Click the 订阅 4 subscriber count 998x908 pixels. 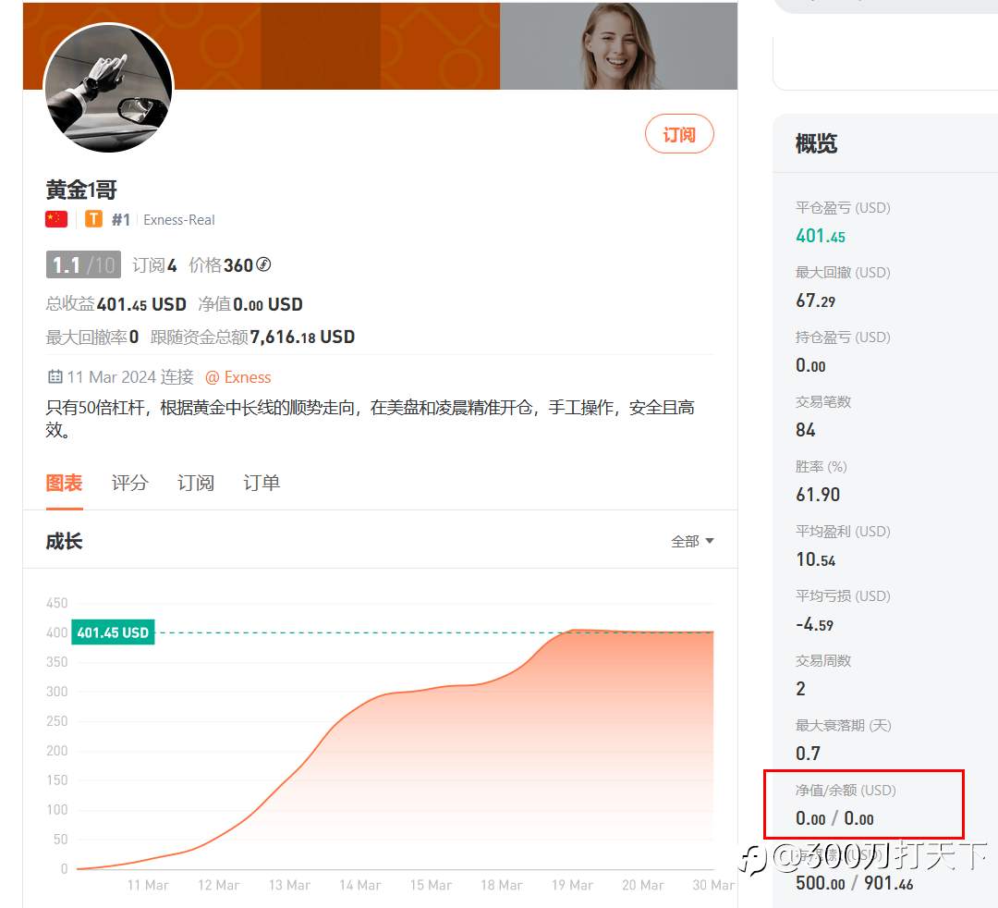pyautogui.click(x=154, y=264)
